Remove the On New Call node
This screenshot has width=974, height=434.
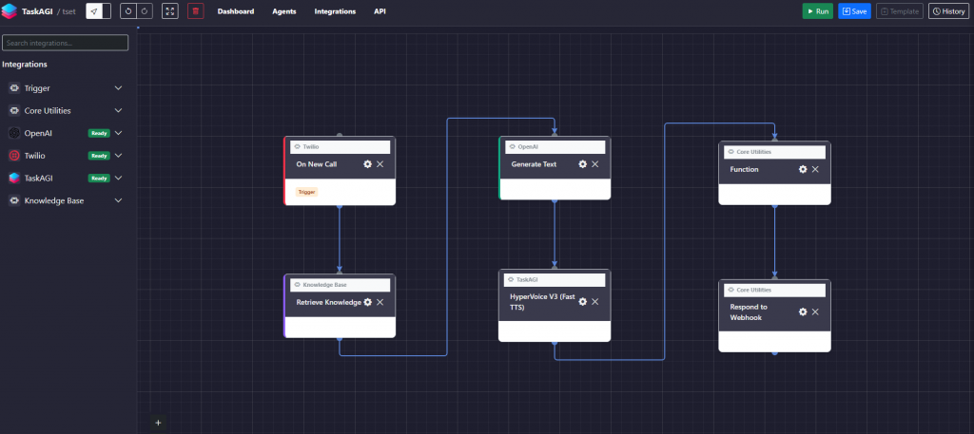[380, 164]
